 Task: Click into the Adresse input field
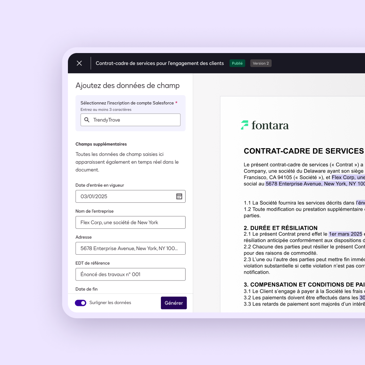click(131, 248)
